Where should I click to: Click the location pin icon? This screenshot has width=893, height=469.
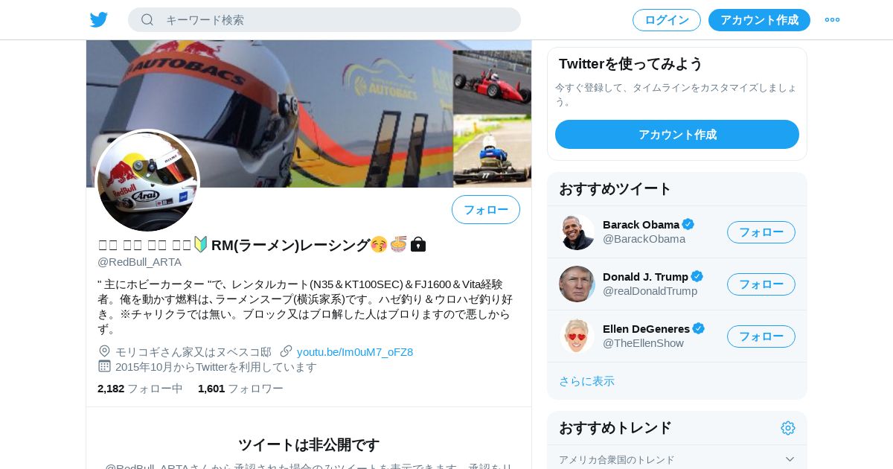click(x=104, y=351)
